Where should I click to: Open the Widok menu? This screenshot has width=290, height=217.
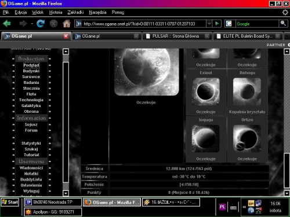pos(38,12)
